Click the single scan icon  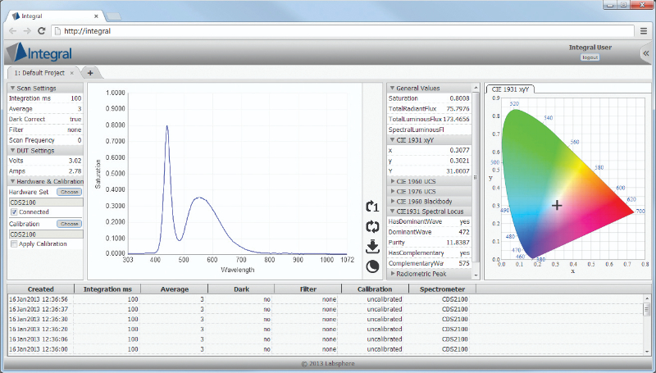pos(373,206)
